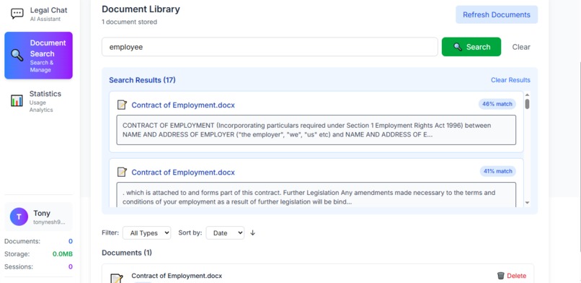
Task: Click the Legal Chat speech bubble icon
Action: point(17,14)
